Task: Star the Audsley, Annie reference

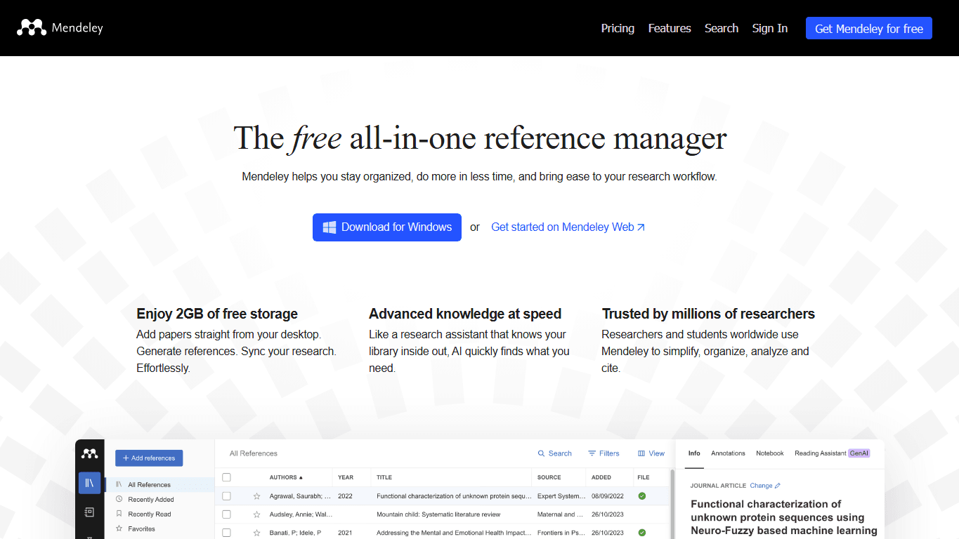Action: click(x=256, y=514)
